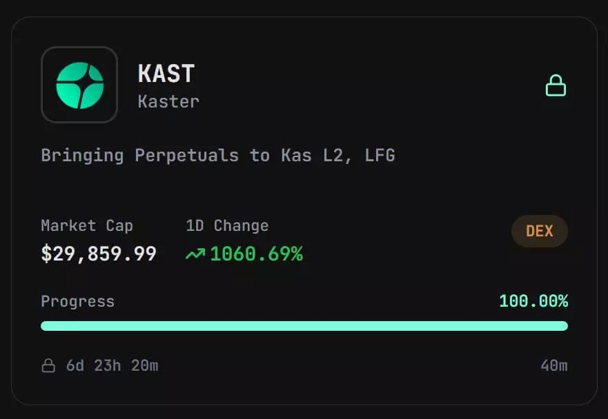Screen dimensions: 608x419
Task: Click the 1060.69% change figure
Action: [256, 254]
